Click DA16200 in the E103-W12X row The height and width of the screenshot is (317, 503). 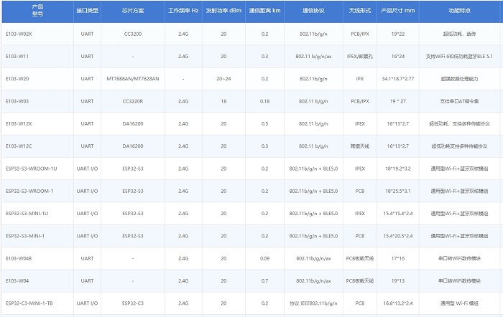pyautogui.click(x=133, y=123)
